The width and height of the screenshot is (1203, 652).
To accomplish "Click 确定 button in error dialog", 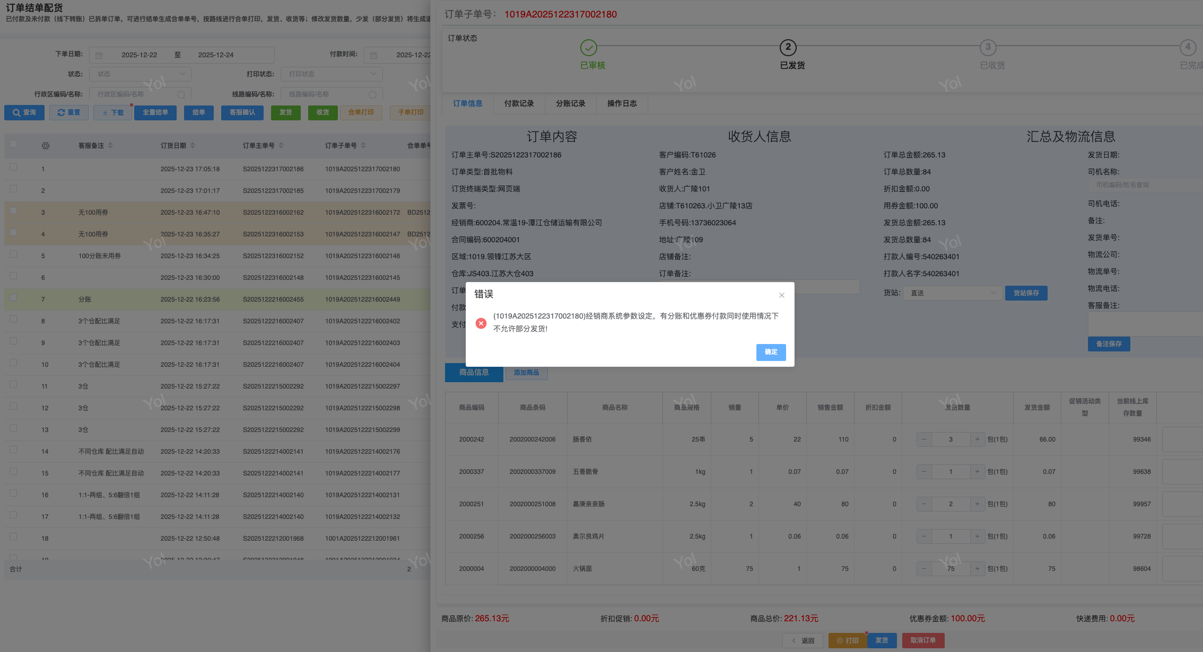I will click(770, 352).
